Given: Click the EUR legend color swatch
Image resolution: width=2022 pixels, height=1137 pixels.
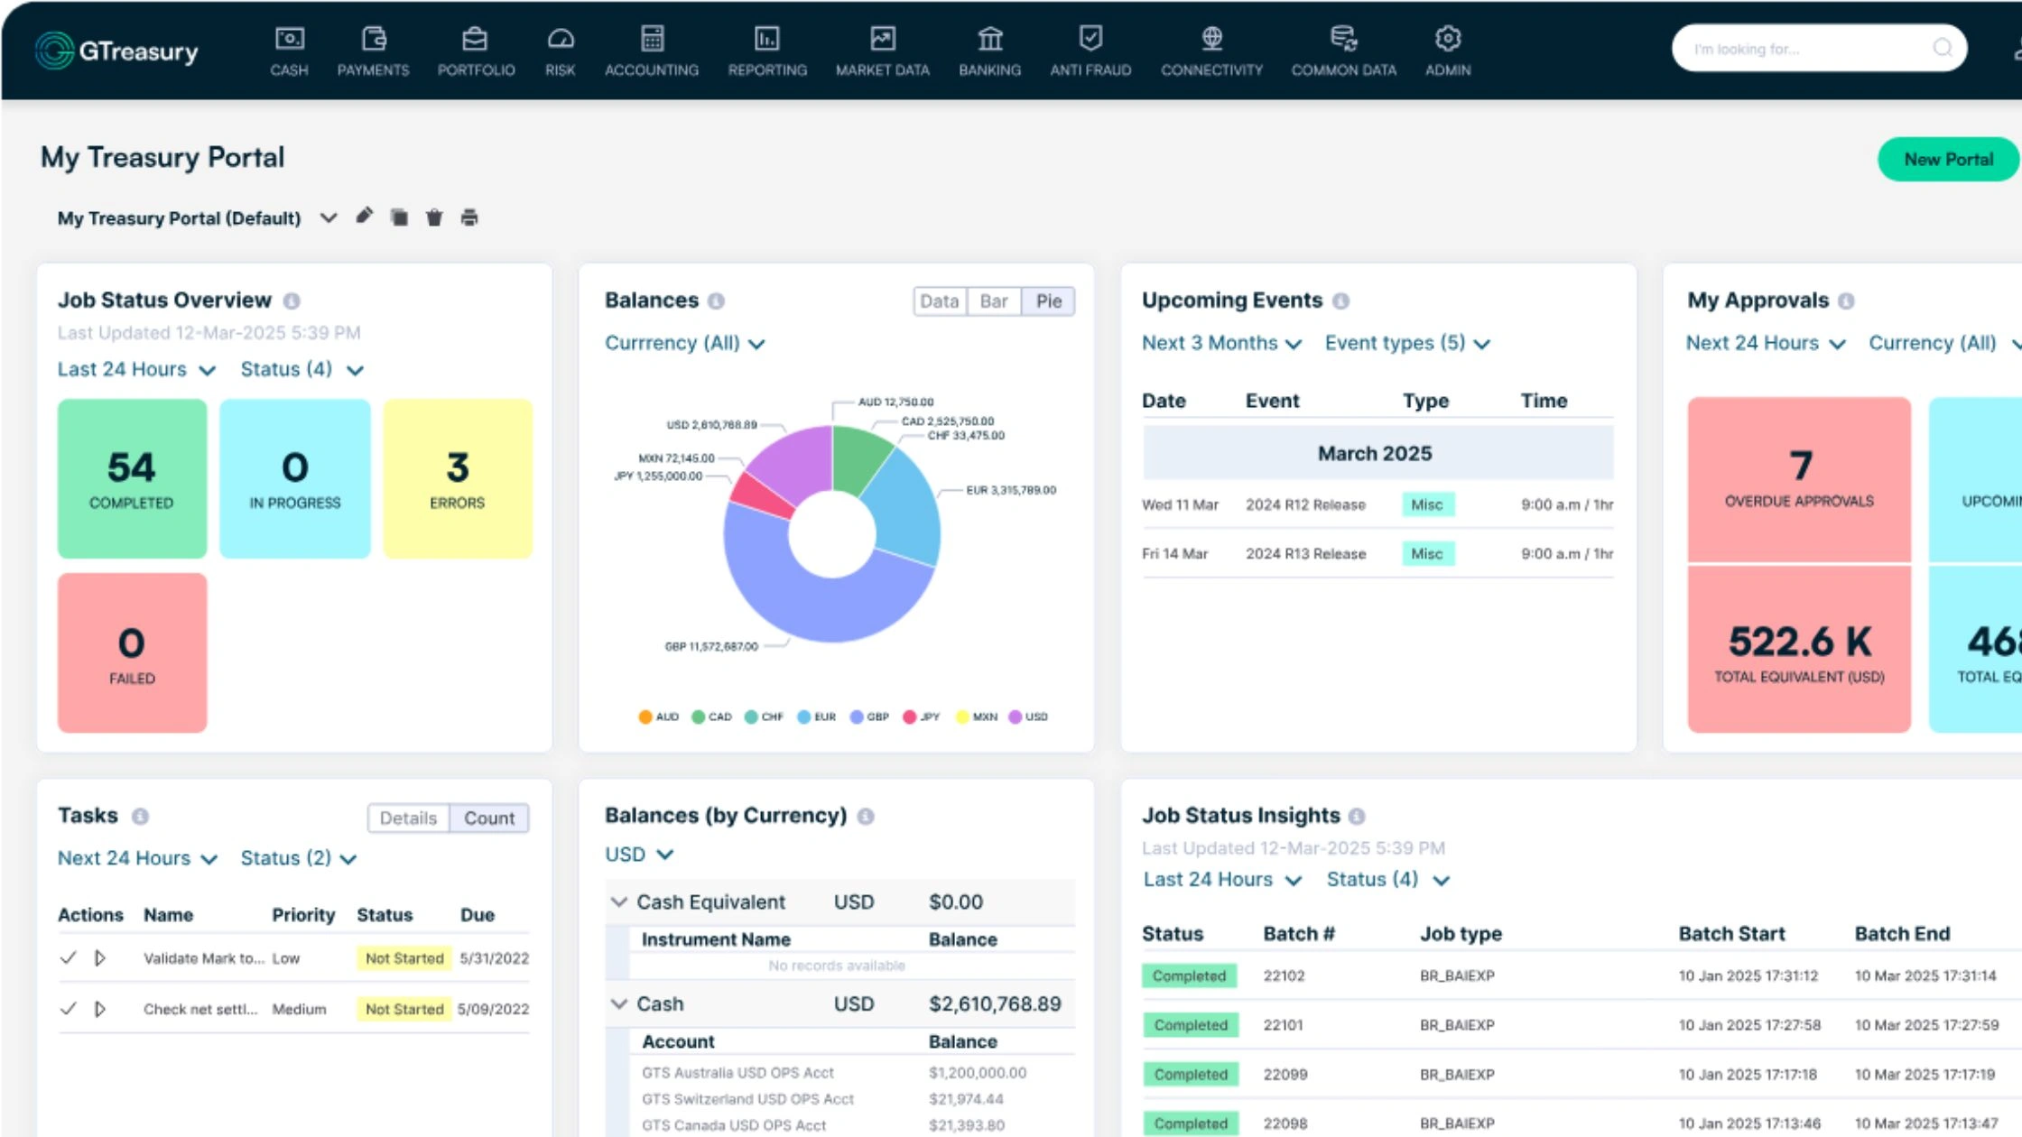Looking at the screenshot, I should (x=803, y=717).
